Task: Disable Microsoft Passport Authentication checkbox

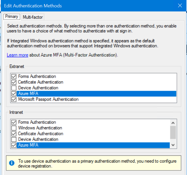Action: point(14,99)
